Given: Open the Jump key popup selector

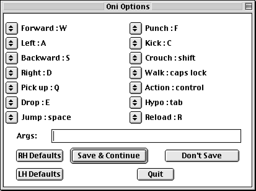Looking at the screenshot, I should 11,117.
